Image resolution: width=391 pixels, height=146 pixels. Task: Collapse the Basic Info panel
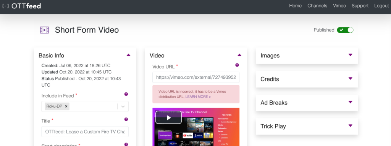(x=128, y=55)
